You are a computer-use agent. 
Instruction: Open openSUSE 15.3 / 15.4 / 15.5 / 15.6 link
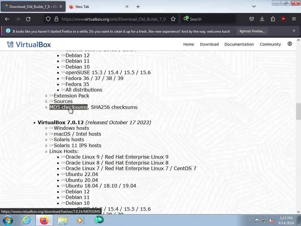(108, 72)
